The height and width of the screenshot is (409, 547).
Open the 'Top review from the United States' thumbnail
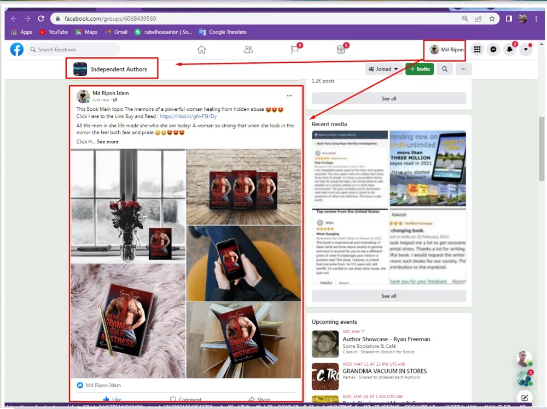pos(350,247)
